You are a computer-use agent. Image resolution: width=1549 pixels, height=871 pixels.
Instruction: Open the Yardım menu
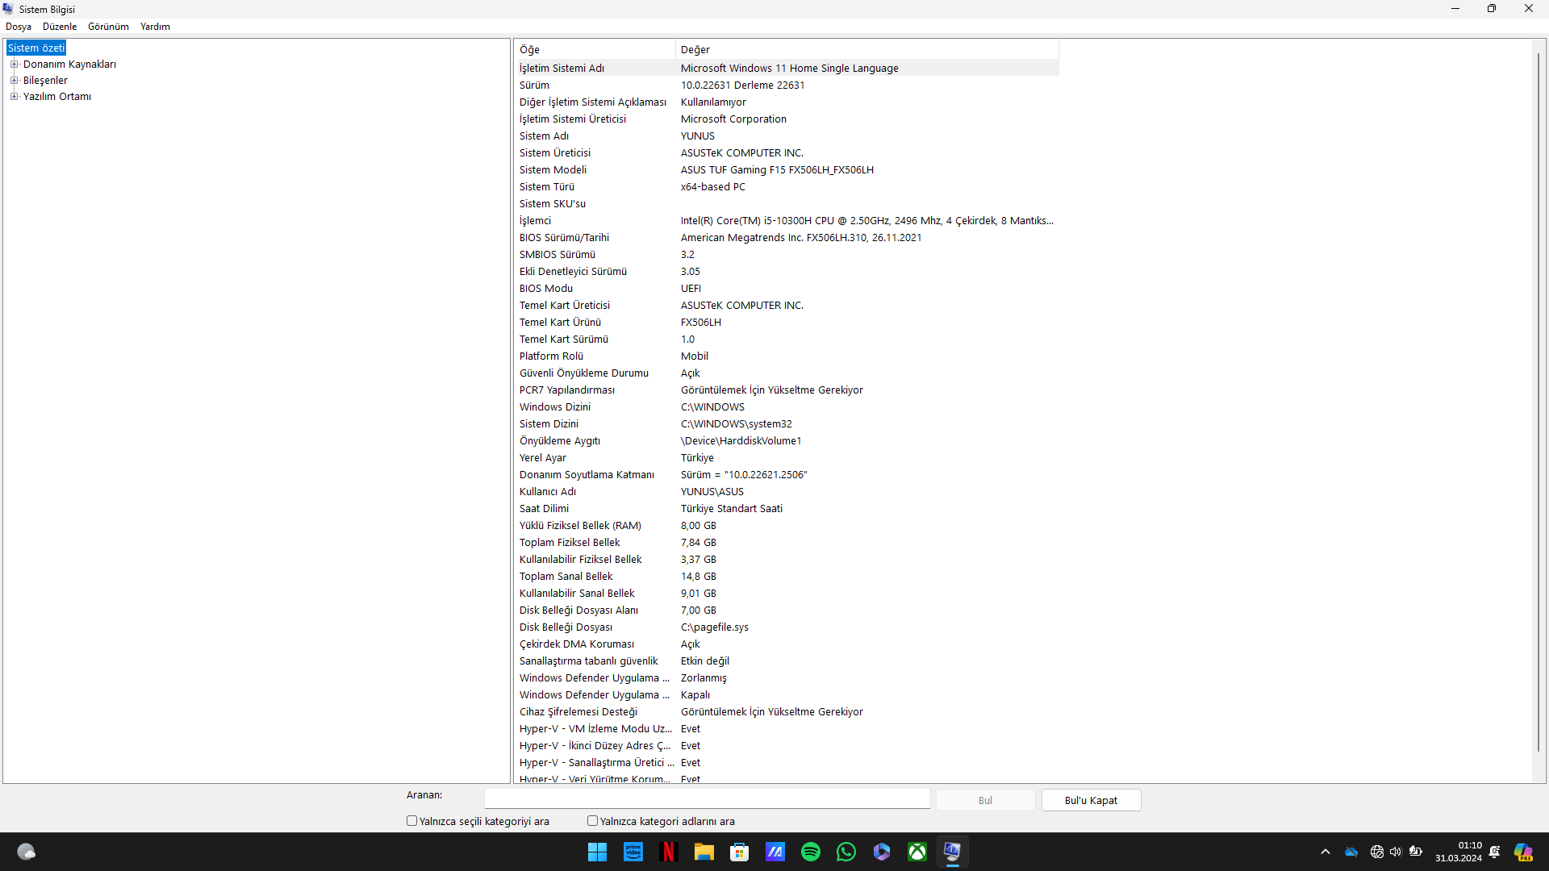pyautogui.click(x=155, y=27)
